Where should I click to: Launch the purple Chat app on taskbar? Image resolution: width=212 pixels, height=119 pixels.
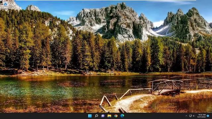pyautogui.click(x=103, y=116)
